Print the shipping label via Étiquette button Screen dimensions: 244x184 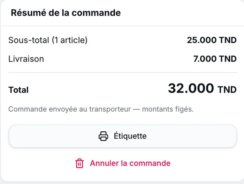pyautogui.click(x=123, y=136)
